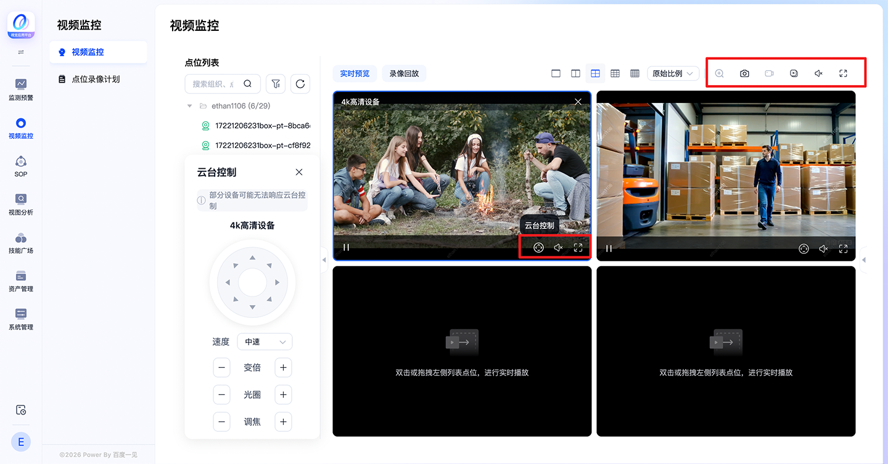Fullscreen the 4k高清设备 video pane

pos(578,248)
